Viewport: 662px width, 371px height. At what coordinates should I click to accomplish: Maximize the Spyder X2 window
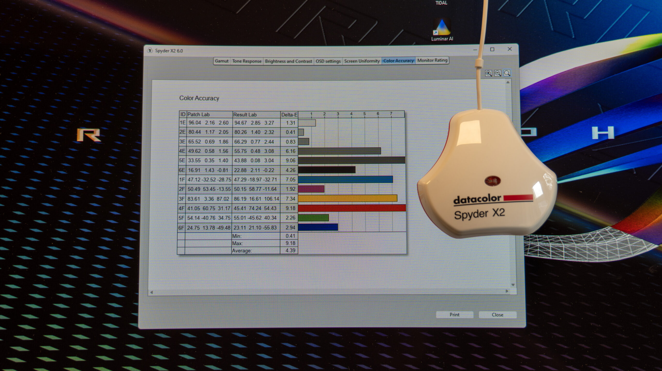pos(492,49)
